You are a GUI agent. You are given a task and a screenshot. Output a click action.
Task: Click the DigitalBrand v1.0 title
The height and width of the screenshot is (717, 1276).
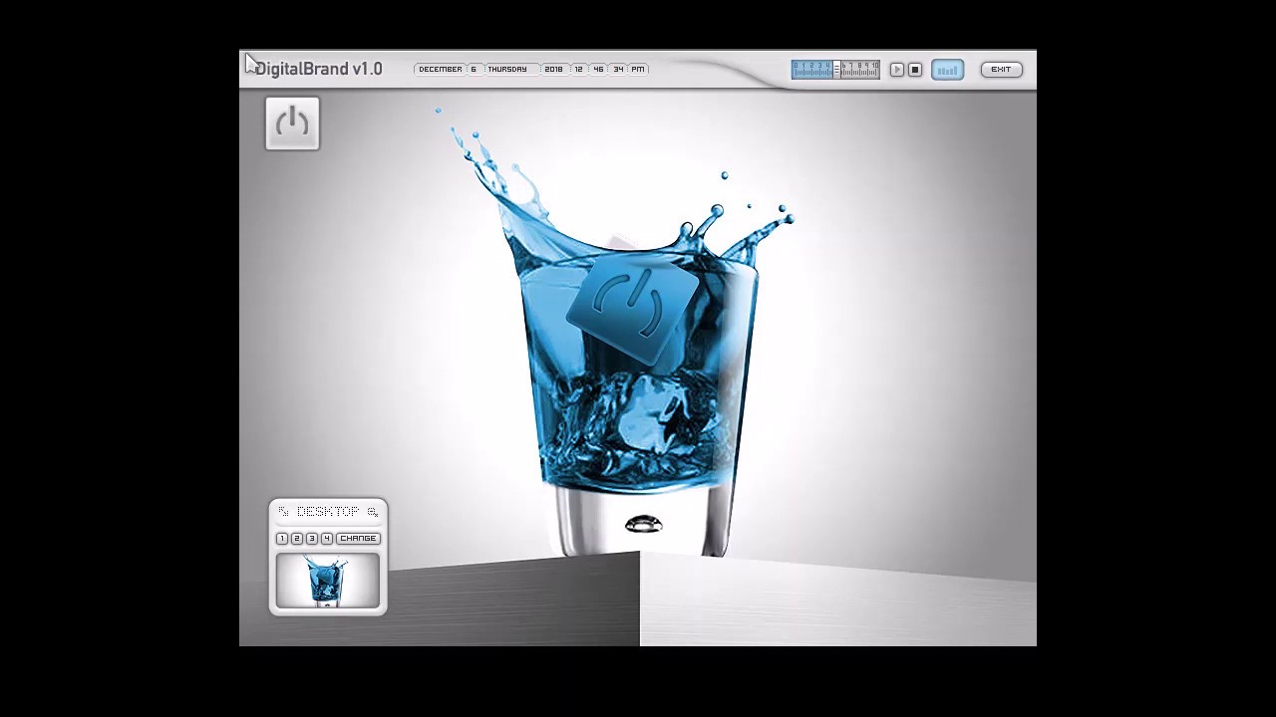pos(319,69)
